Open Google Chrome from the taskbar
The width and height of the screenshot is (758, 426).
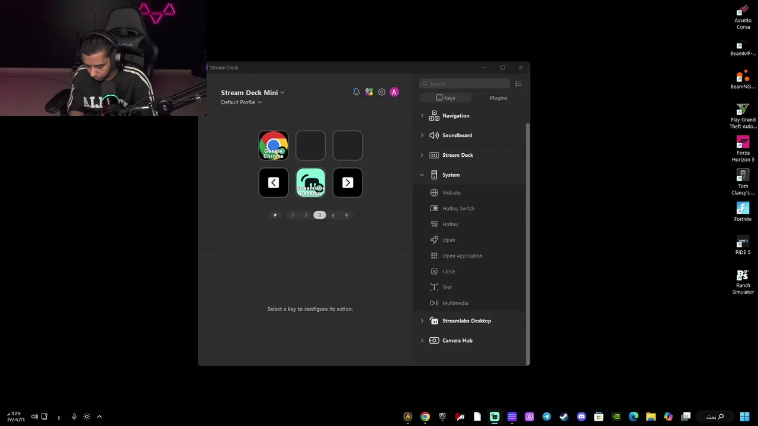pyautogui.click(x=425, y=417)
